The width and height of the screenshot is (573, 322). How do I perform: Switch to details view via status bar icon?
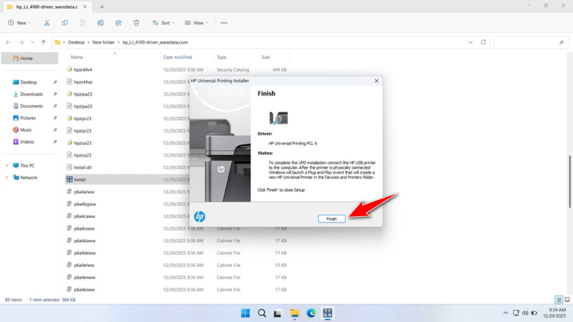(x=558, y=300)
